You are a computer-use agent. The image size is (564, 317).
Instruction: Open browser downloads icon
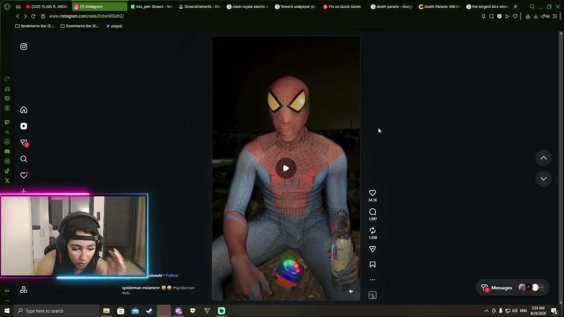[536, 16]
